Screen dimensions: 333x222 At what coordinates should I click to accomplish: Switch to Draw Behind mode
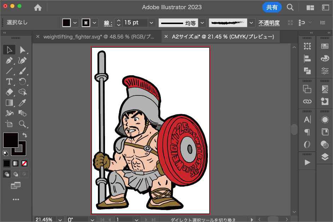16,174
